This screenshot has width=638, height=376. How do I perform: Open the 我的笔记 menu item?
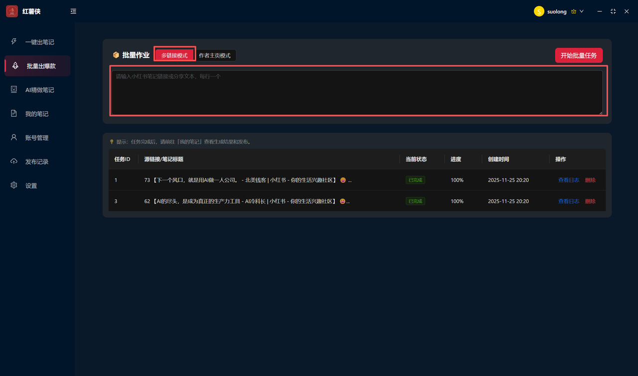coord(37,114)
